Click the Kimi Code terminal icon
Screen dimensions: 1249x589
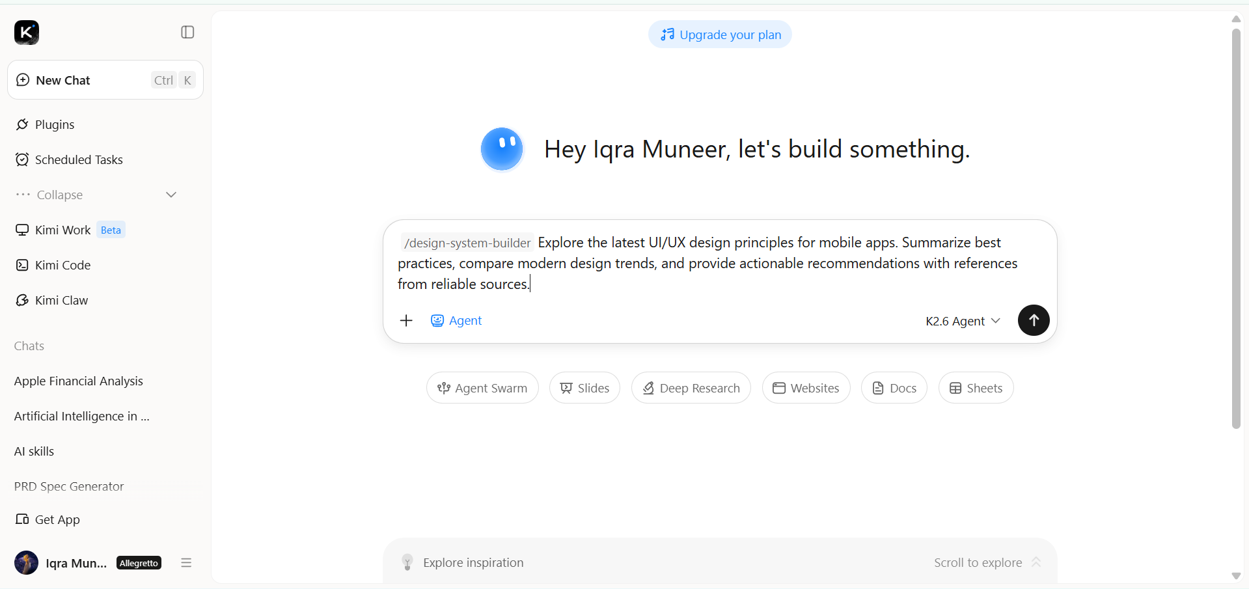click(x=22, y=265)
